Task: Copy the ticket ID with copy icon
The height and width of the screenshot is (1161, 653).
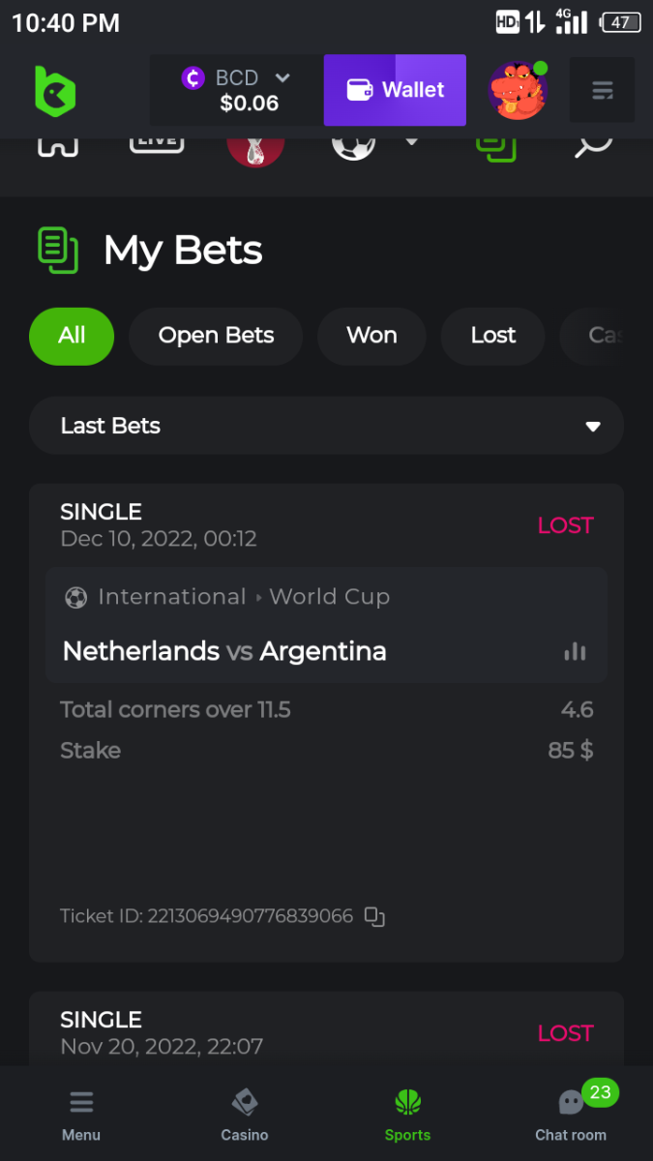Action: tap(374, 916)
